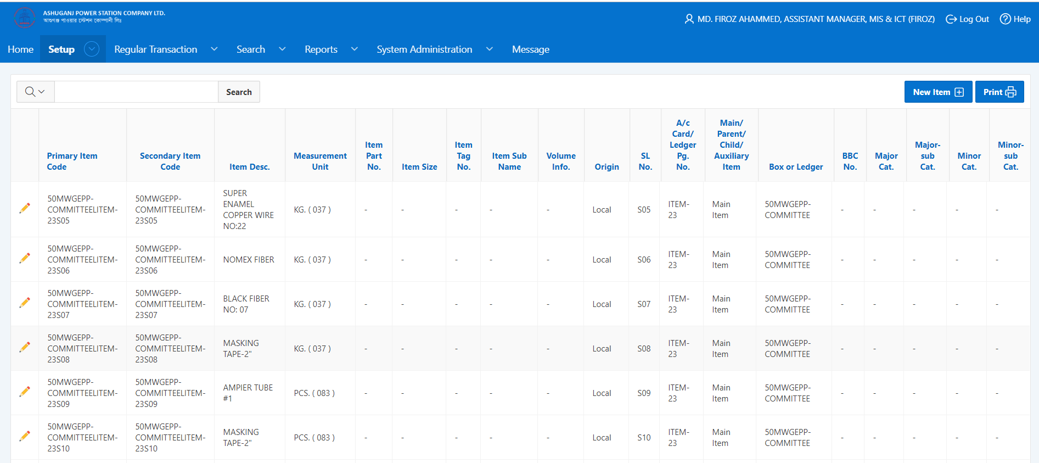Edit the S08 MASKING TAPE-2" row

point(25,348)
